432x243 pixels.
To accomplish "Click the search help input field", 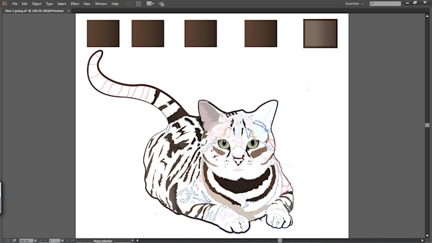I will pos(385,4).
